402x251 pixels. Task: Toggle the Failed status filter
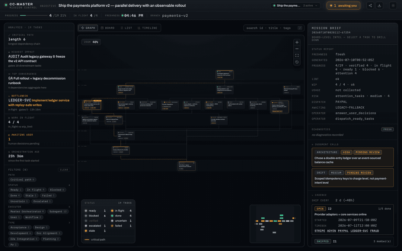(x=48, y=196)
